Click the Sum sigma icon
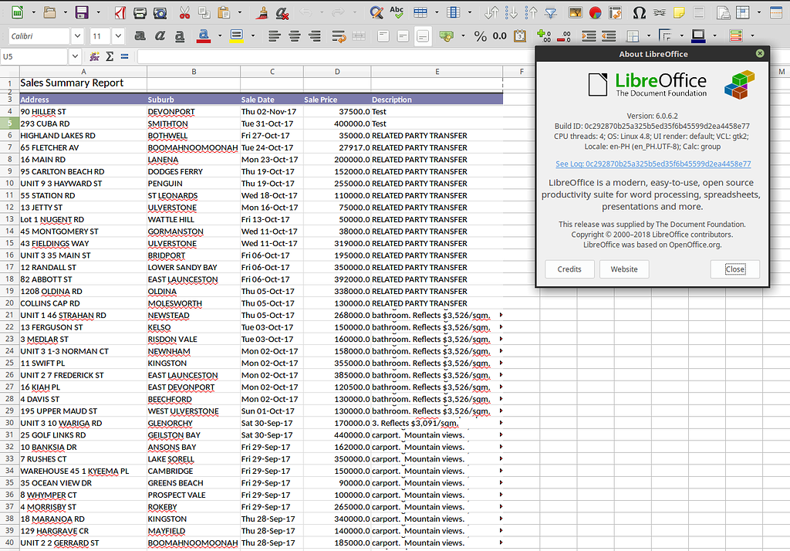Image resolution: width=790 pixels, height=551 pixels. pos(110,56)
